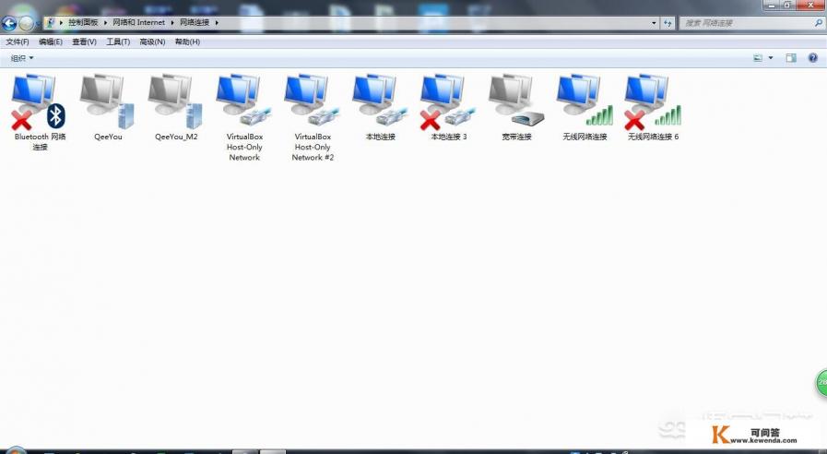Open the 高级(N) menu
The width and height of the screenshot is (827, 454).
coord(152,42)
